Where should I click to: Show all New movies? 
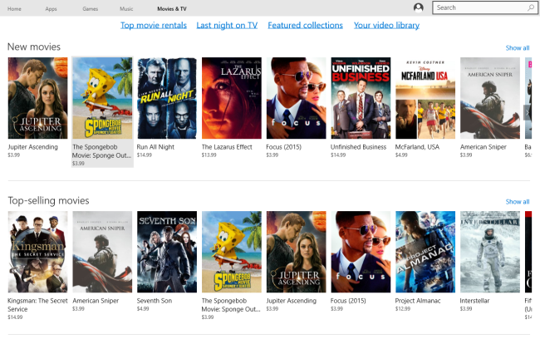518,48
